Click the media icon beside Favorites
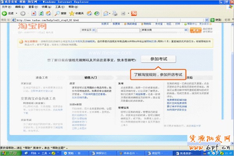This screenshot has height=156, width=234. (89, 13)
